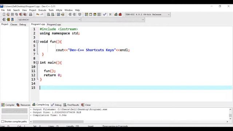233x131 pixels.
Task: Open the Window menu
Action: click(x=68, y=10)
